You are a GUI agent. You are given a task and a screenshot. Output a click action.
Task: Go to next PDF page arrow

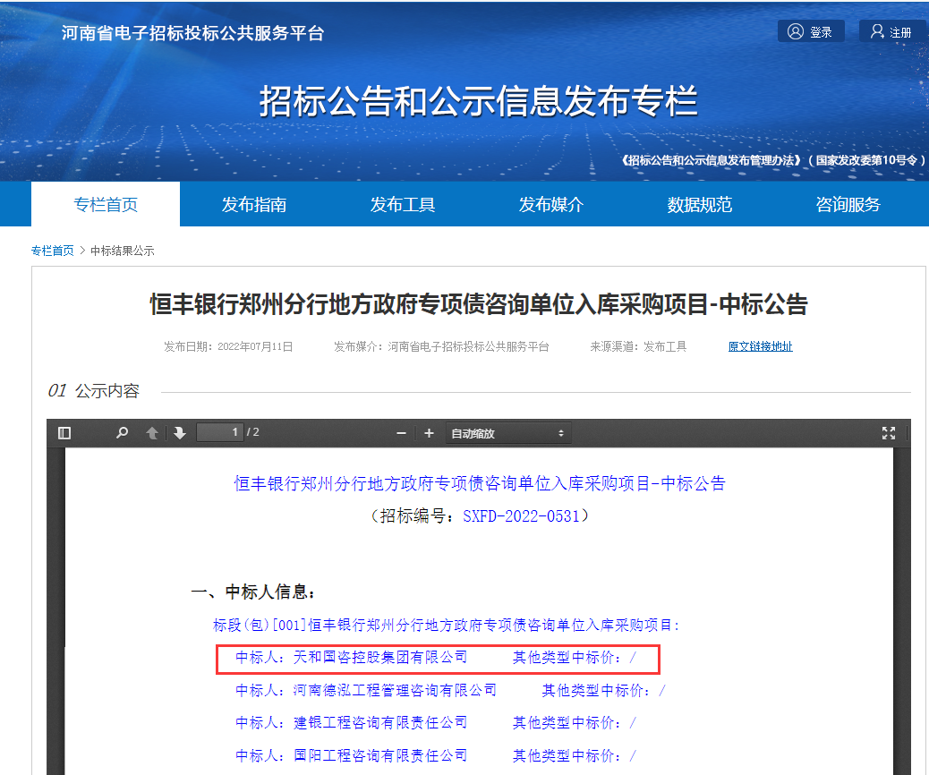click(x=180, y=433)
